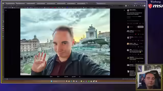Switch to the active browser tab
The width and height of the screenshot is (163, 91).
pyautogui.click(x=91, y=3)
